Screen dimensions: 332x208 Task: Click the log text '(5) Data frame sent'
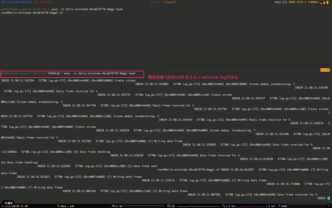coord(142,166)
